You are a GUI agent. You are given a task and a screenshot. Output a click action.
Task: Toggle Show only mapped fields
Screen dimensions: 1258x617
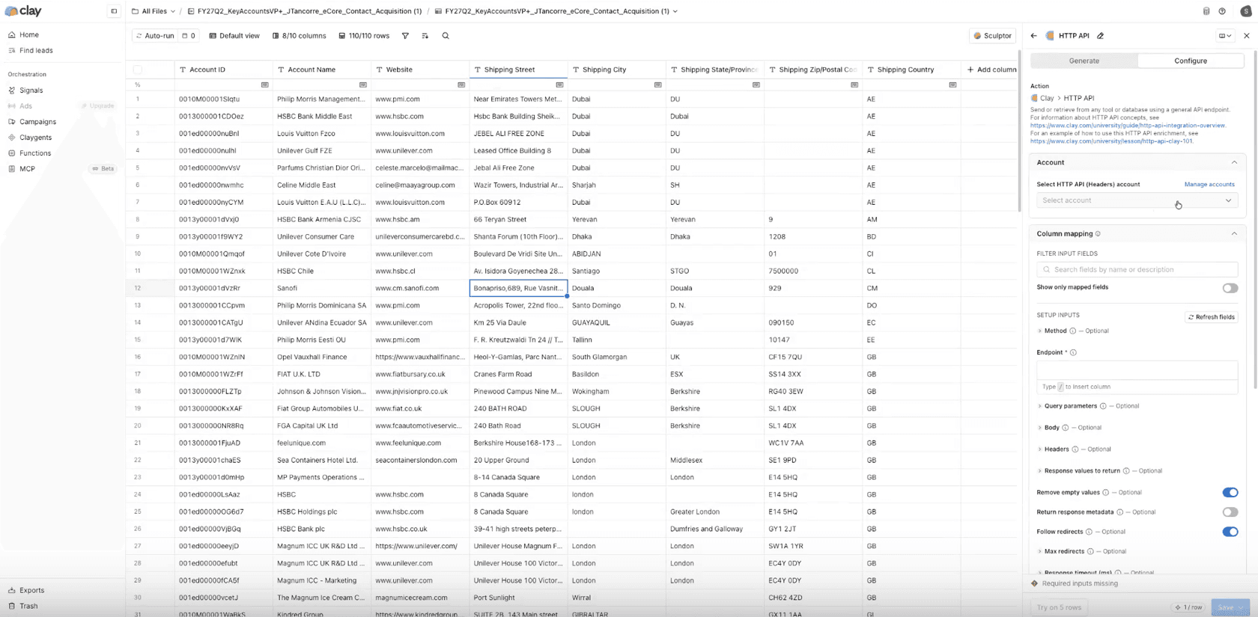[x=1230, y=288]
